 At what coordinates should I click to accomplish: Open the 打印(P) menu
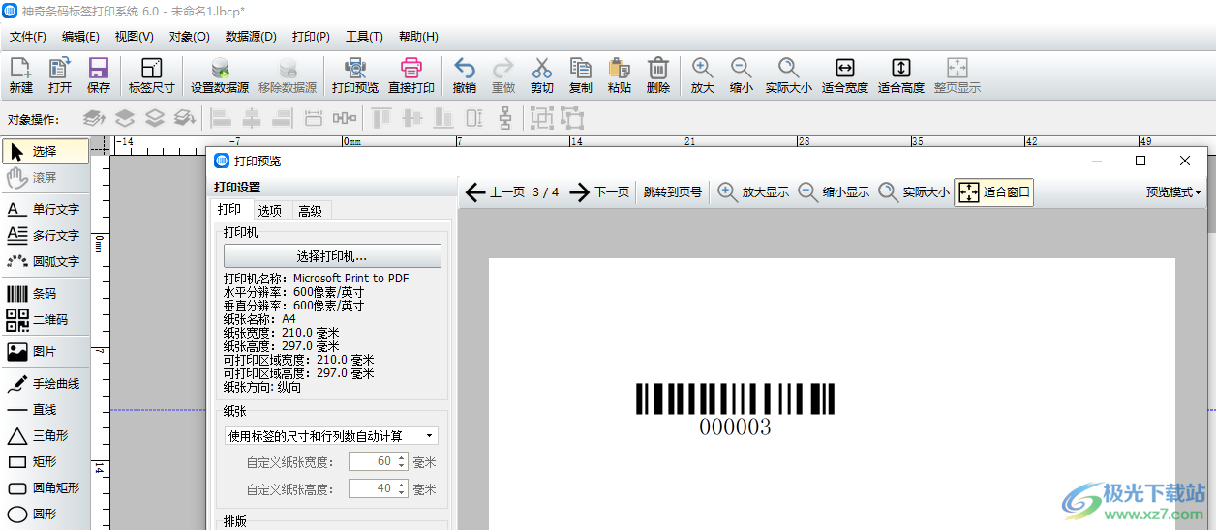coord(311,37)
